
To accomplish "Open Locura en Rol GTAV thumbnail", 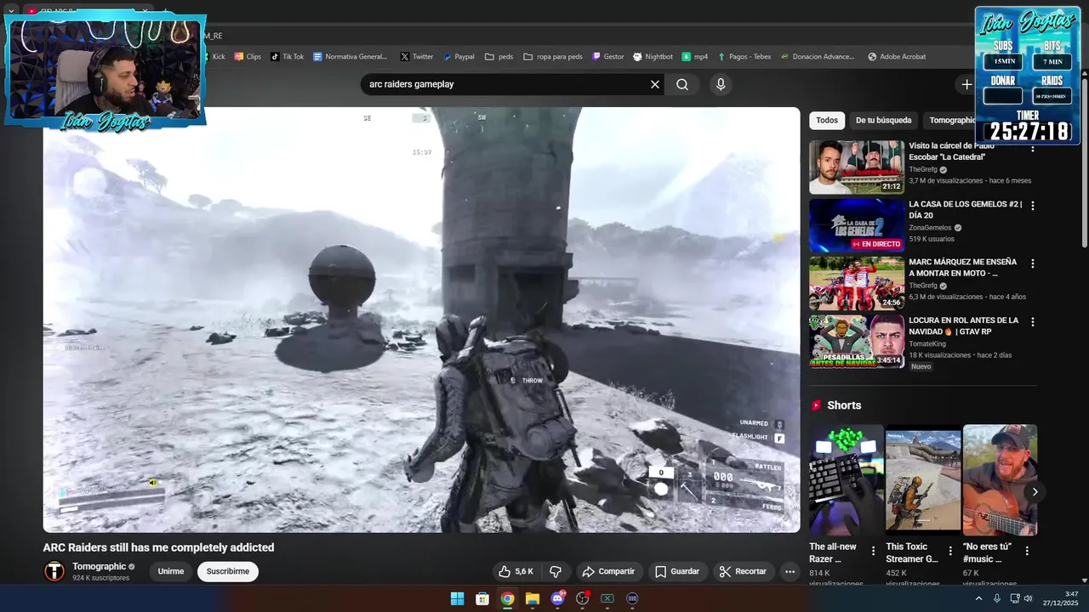I will (857, 342).
